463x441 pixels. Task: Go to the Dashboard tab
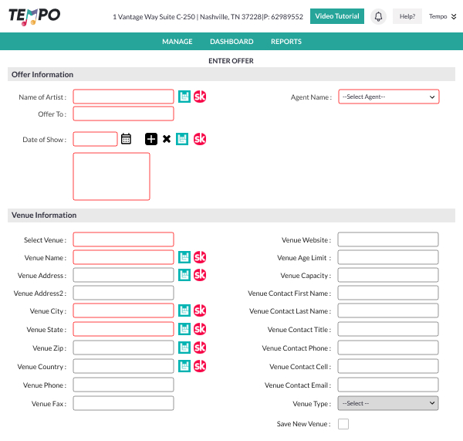(231, 42)
